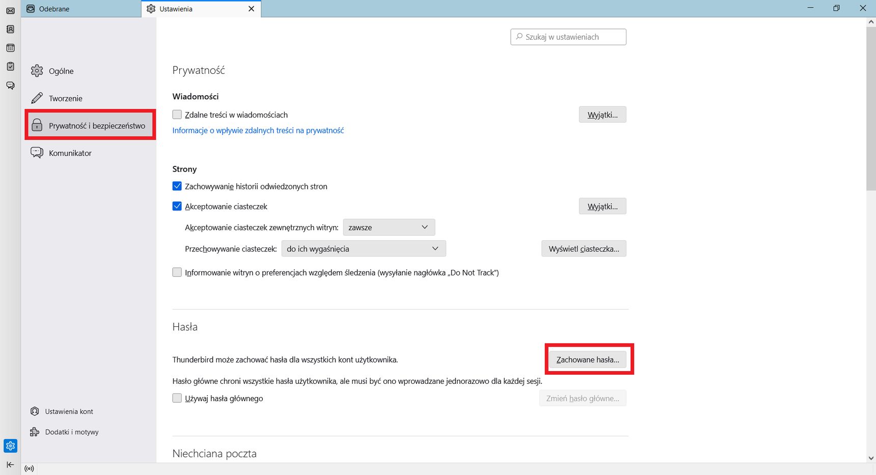Open the Calendar space icon
Viewport: 876px width, 475px height.
10,48
